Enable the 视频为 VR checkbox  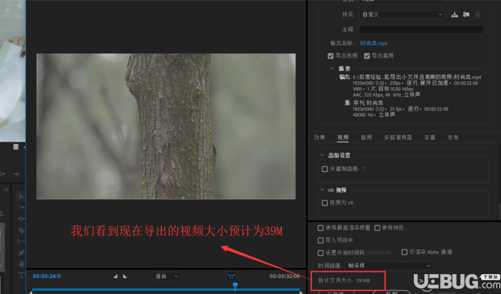325,203
